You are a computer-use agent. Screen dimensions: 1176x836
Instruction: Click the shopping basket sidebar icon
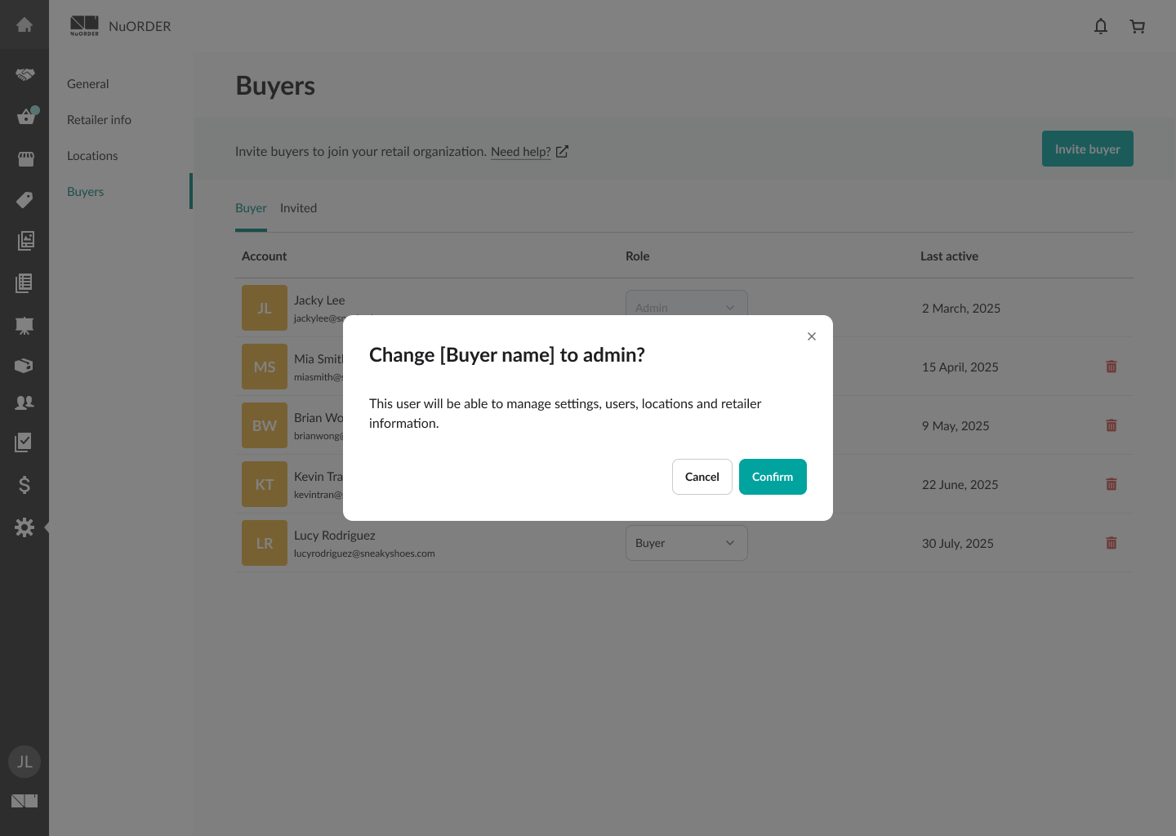tap(26, 117)
